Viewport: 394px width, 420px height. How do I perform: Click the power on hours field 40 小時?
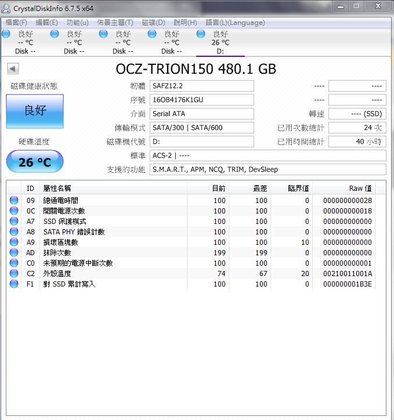pyautogui.click(x=357, y=142)
